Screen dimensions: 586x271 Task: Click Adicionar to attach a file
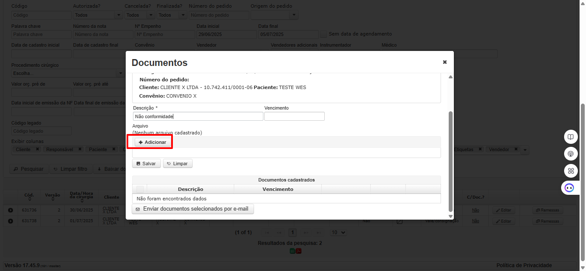tap(152, 142)
